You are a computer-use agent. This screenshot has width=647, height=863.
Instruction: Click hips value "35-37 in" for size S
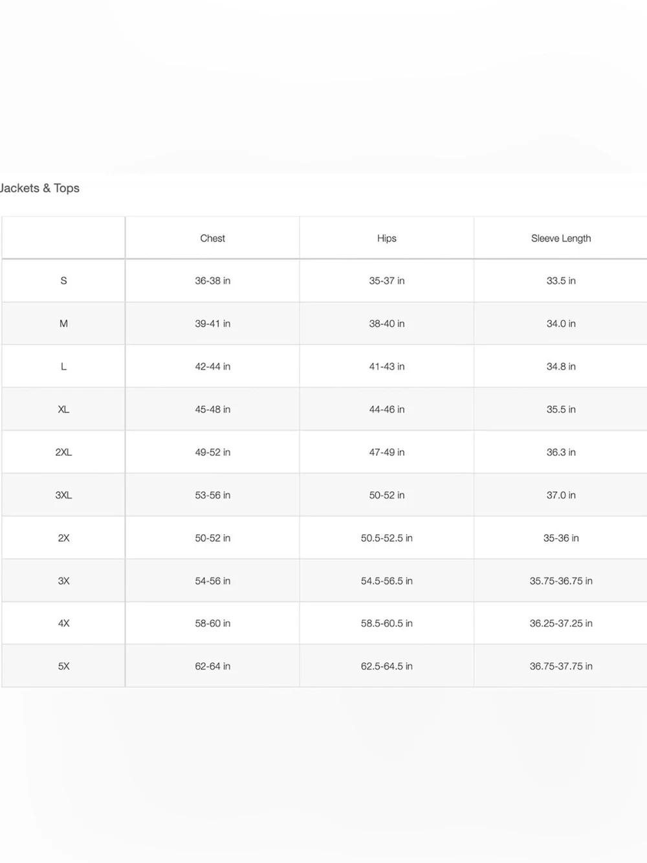pyautogui.click(x=386, y=281)
